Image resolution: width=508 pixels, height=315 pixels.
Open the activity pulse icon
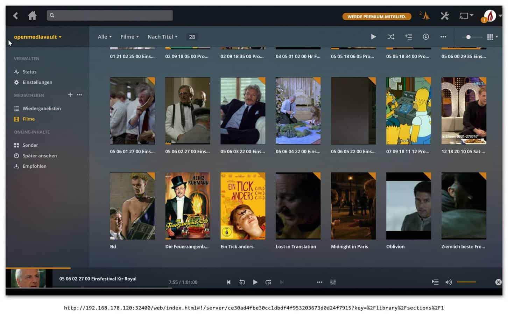pos(425,16)
